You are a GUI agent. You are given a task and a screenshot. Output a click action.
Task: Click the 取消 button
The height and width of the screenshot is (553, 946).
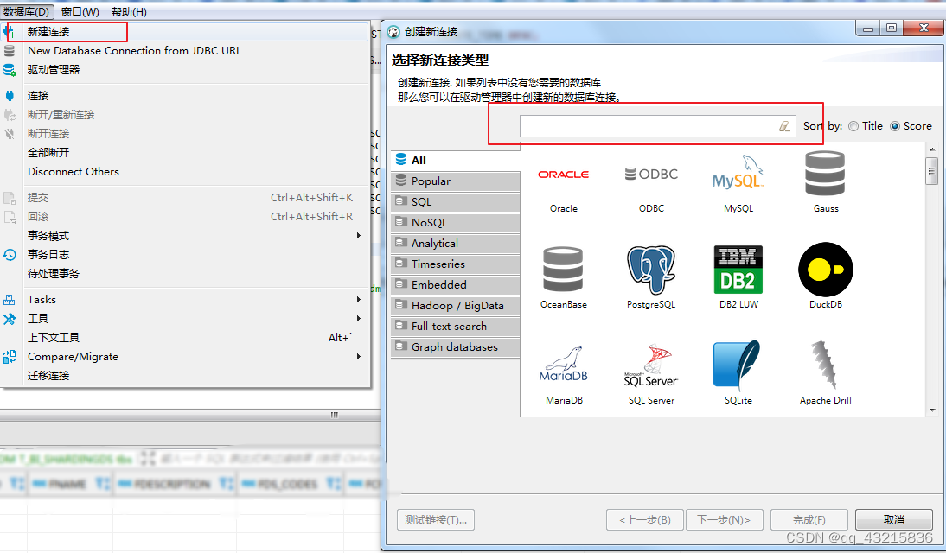point(893,520)
